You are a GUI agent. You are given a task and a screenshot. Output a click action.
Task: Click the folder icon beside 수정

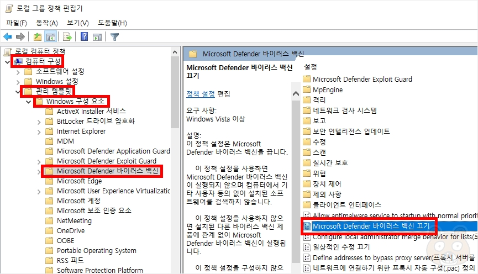[307, 142]
